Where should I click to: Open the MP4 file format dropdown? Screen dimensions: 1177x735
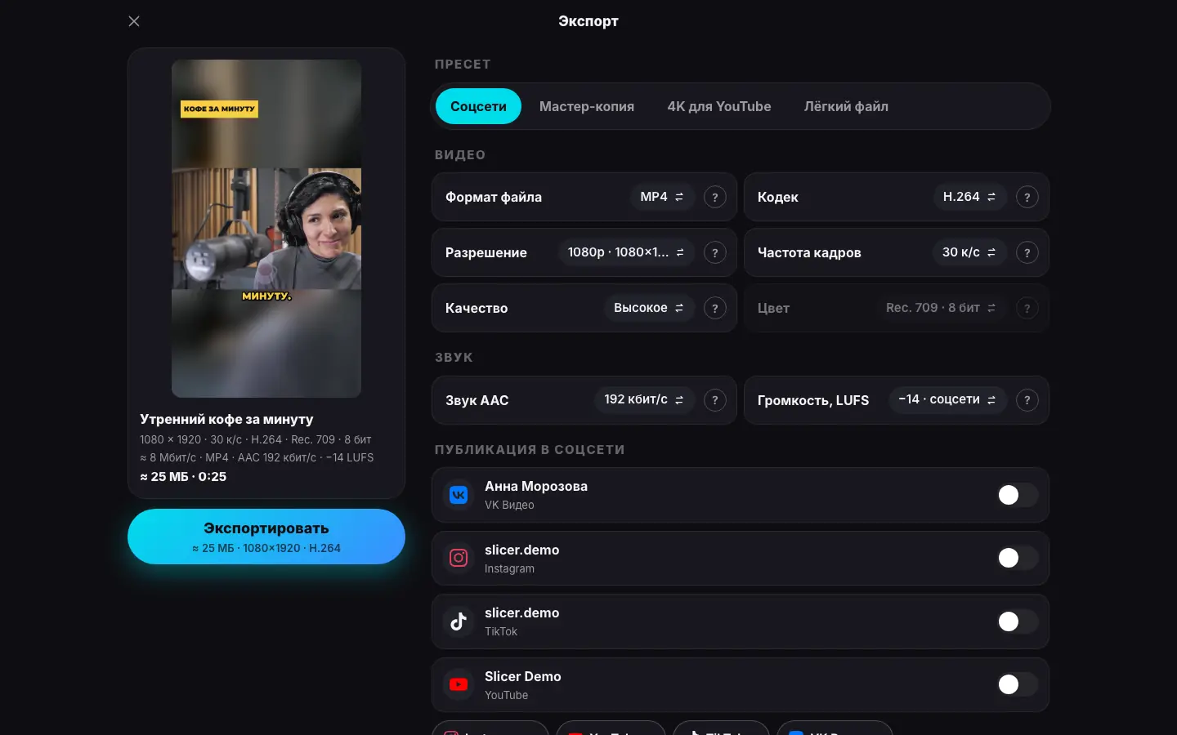[x=662, y=197]
